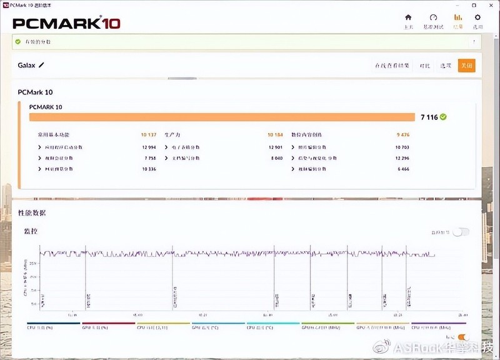Click the green GPU clock (MHz) legend
This screenshot has height=360, width=500.
pyautogui.click(x=327, y=326)
